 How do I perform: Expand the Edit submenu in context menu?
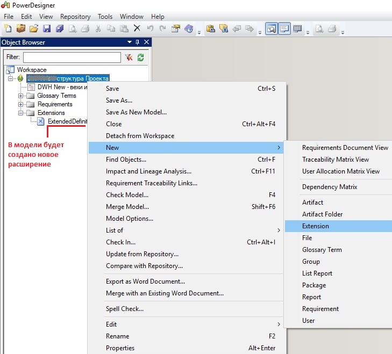(186, 324)
